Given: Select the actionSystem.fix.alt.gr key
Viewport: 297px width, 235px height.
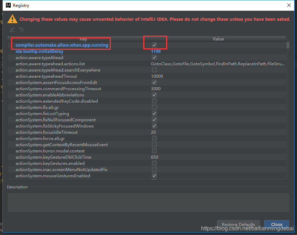Looking at the screenshot, I should click(x=37, y=107).
